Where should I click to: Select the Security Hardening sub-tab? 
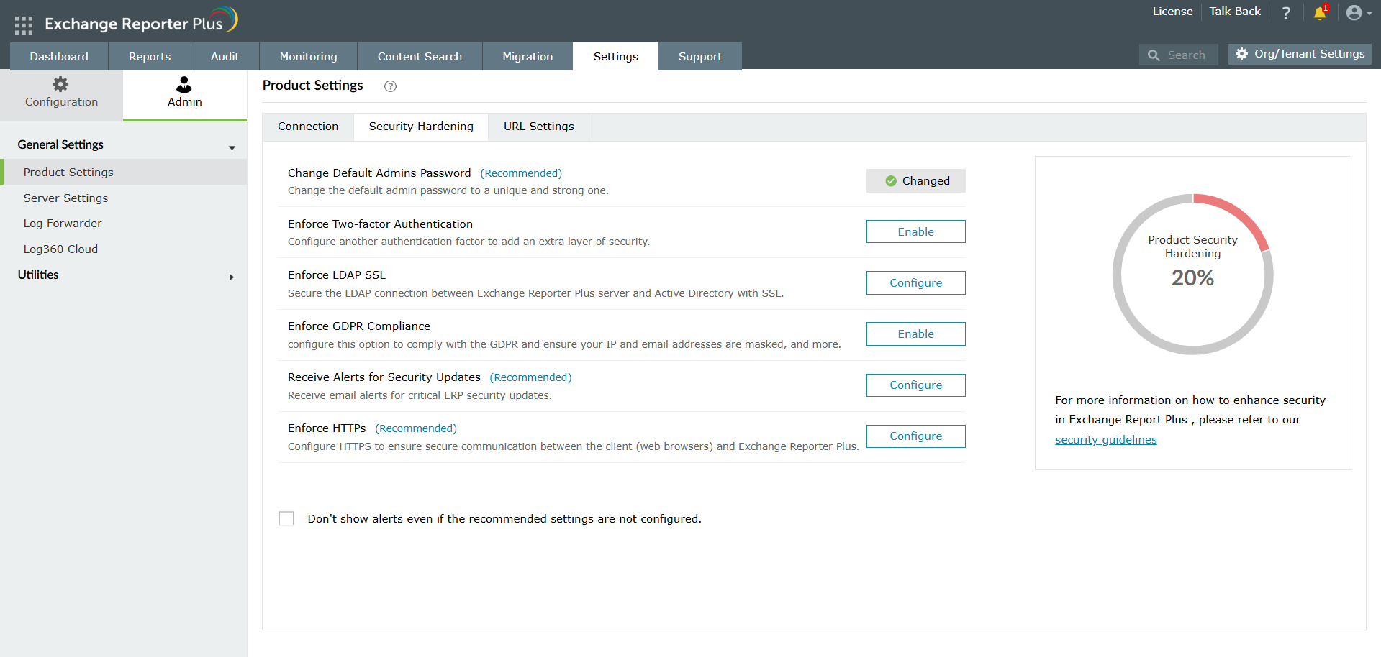pos(421,127)
